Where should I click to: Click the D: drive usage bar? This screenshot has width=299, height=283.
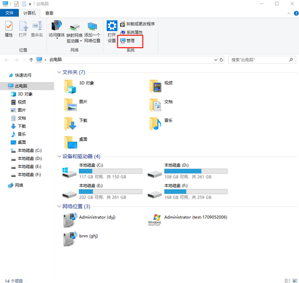point(196,171)
